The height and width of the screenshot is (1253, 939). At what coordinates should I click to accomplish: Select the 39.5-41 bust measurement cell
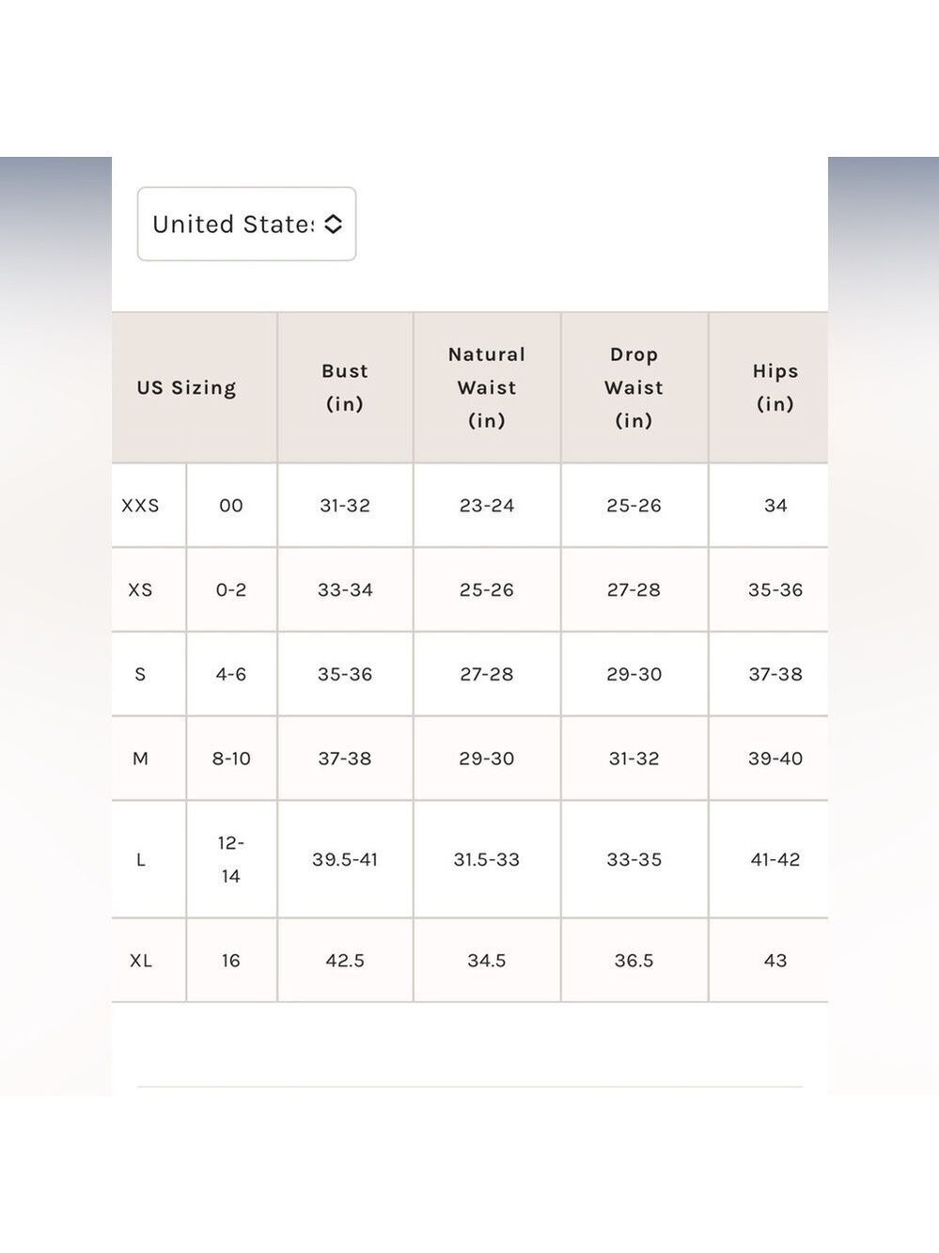345,859
